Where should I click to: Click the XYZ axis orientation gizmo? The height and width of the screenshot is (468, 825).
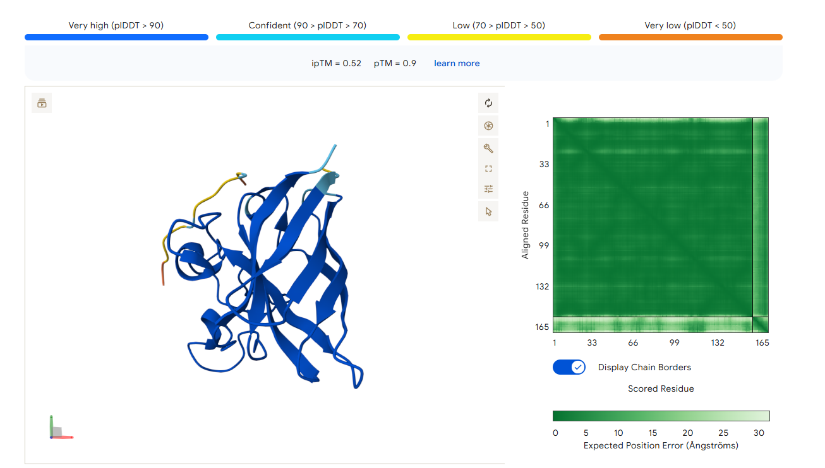coord(61,428)
